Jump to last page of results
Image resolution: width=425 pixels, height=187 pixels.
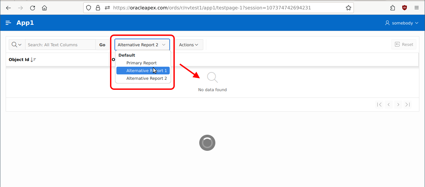click(408, 105)
